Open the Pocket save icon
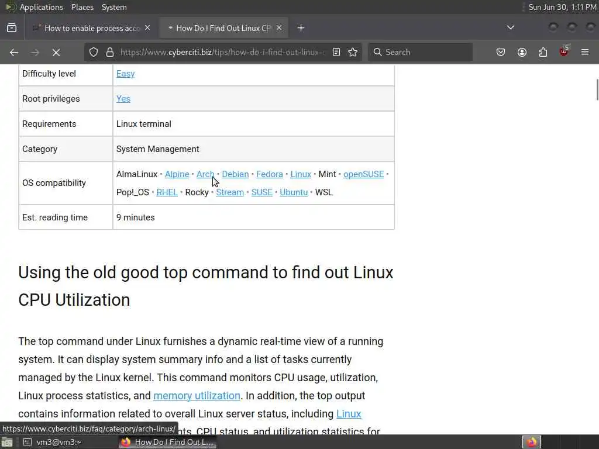This screenshot has height=449, width=599. click(501, 52)
